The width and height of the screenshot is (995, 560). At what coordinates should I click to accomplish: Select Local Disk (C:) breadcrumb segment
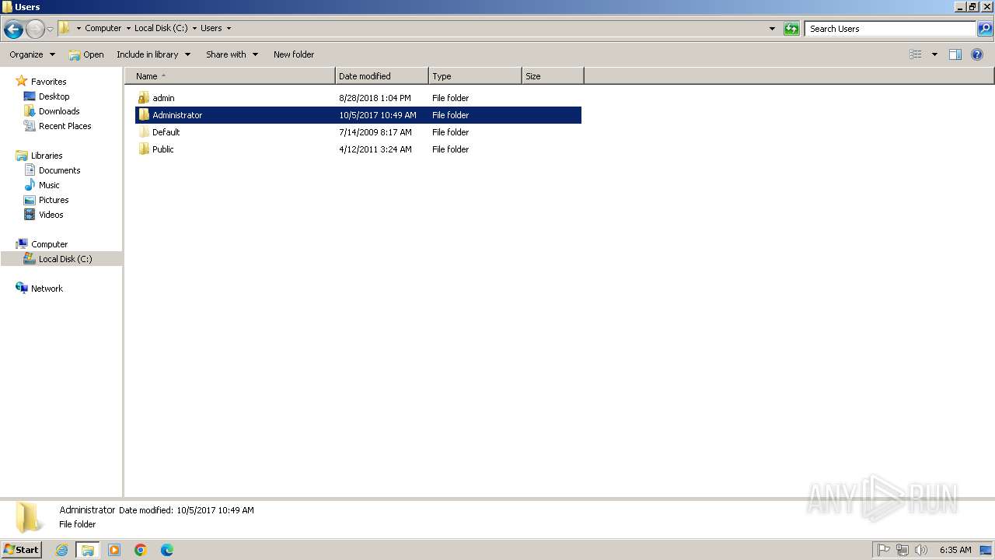coord(161,28)
